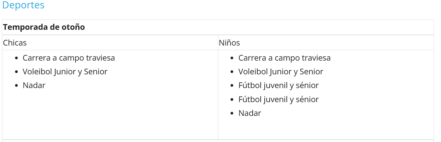
Task: Click the first Fútbol juvenil y sénior entry
Action: (x=278, y=85)
